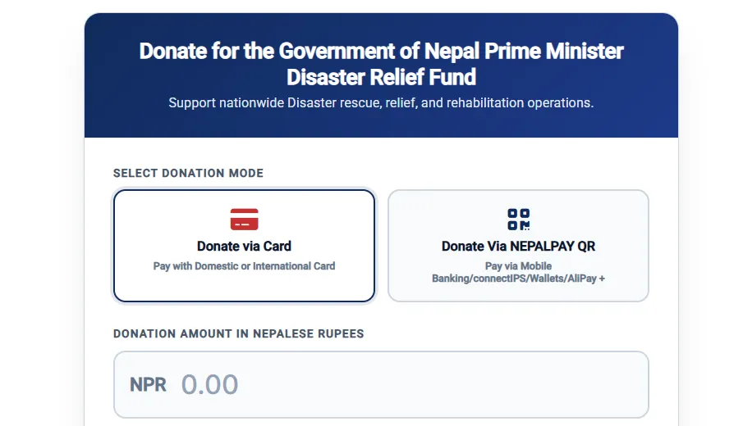Click the red credit card icon
The height and width of the screenshot is (426, 743).
point(244,220)
